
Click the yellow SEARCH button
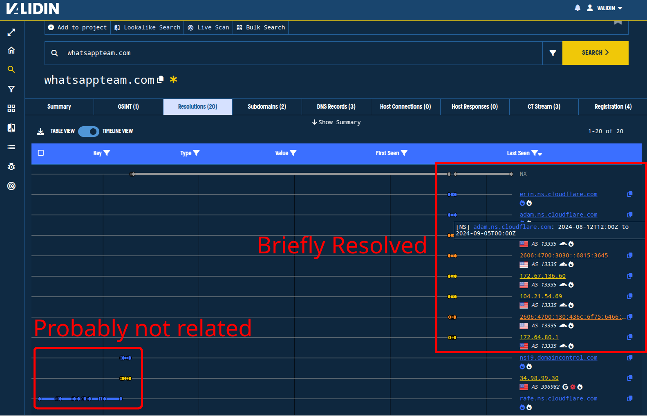pyautogui.click(x=596, y=53)
